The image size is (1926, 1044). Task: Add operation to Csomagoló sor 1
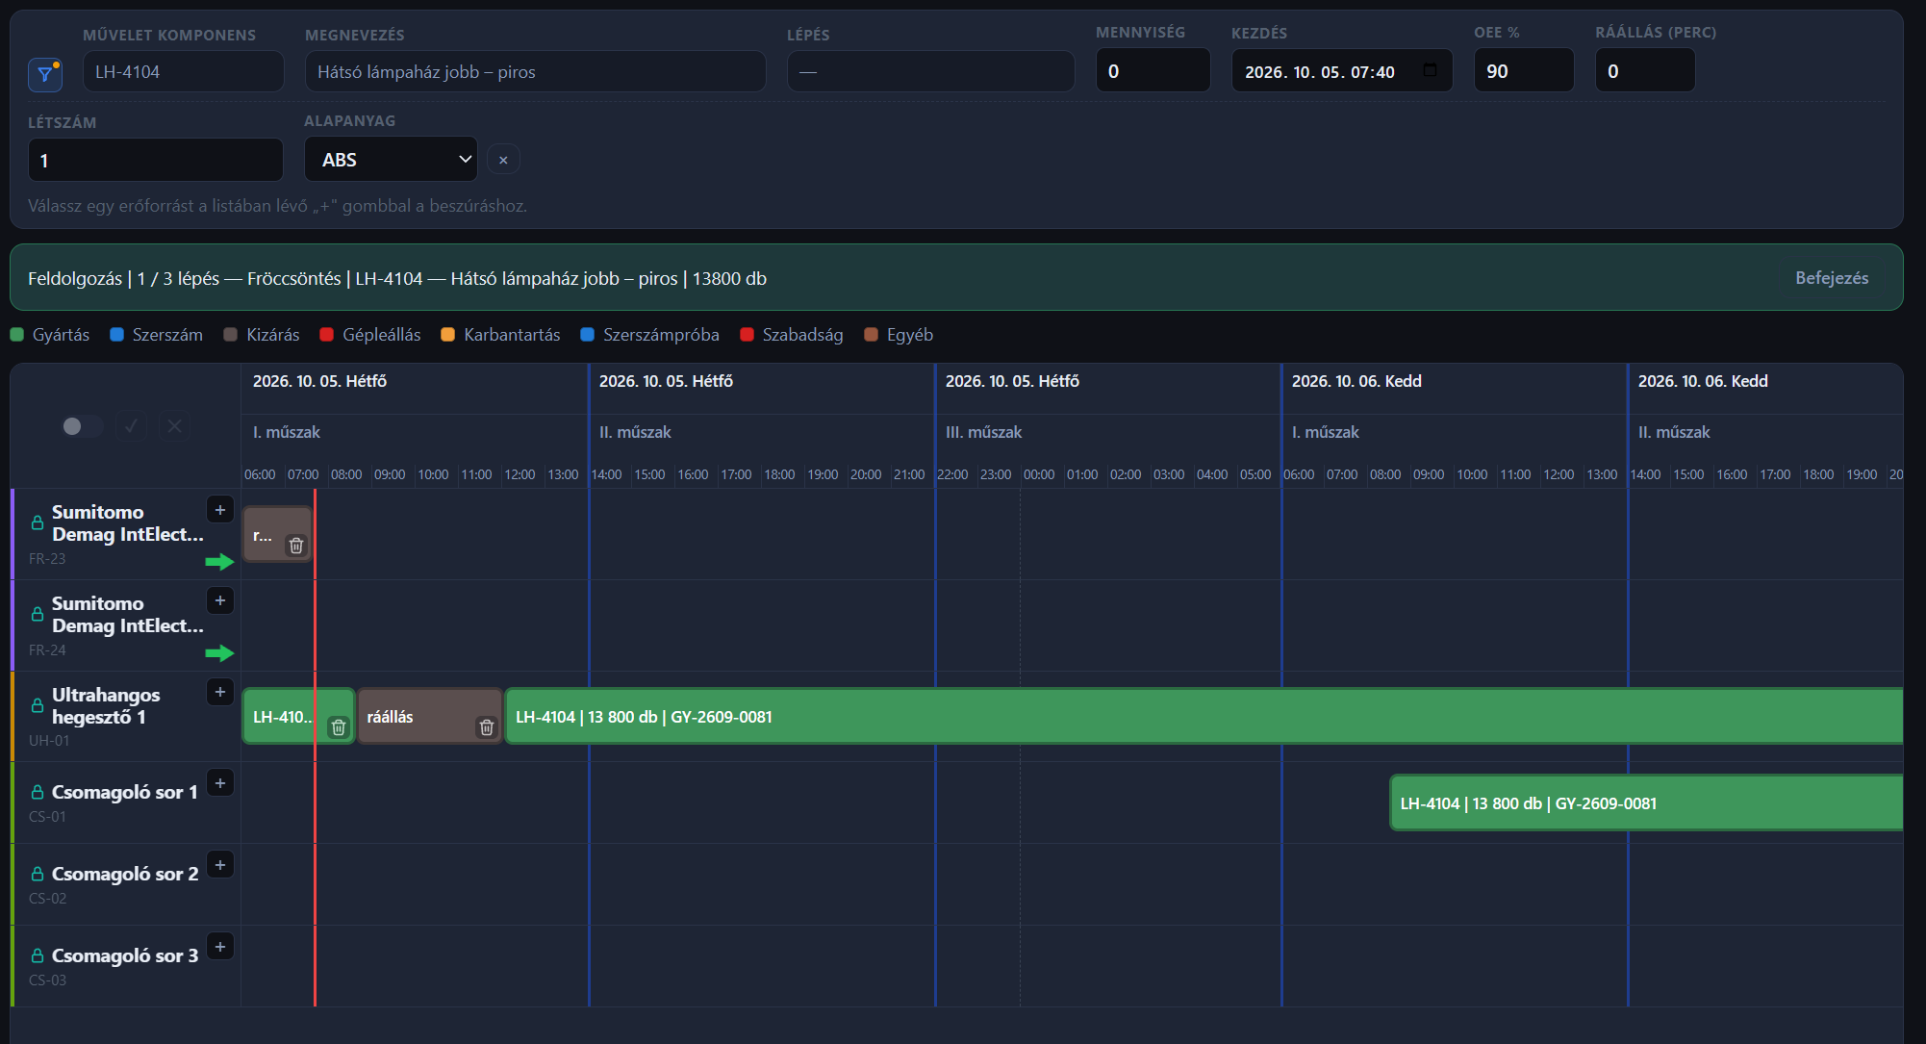pos(220,784)
